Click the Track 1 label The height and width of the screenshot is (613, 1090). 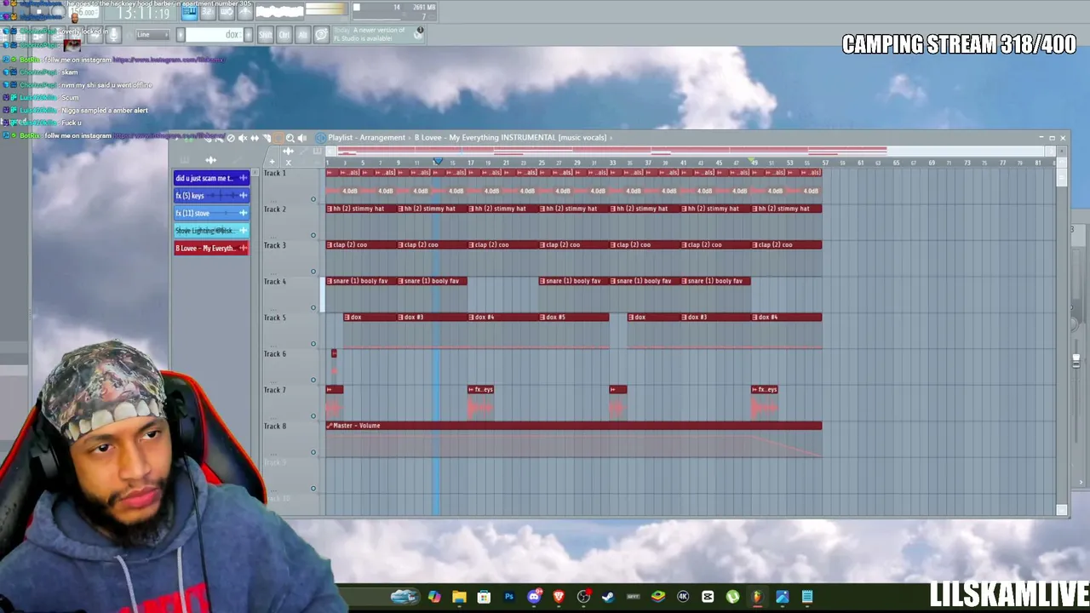(x=274, y=173)
